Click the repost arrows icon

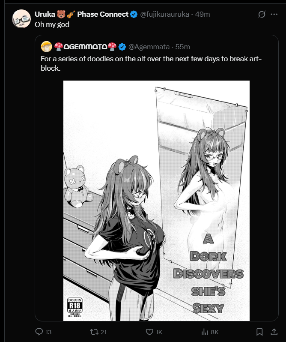click(94, 332)
